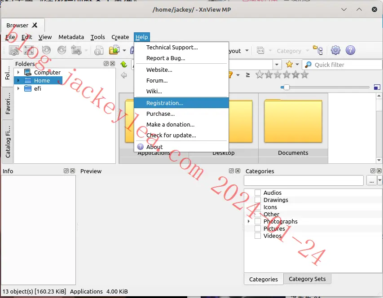This screenshot has width=383, height=298.
Task: Close the Info panel
Action: tap(73, 171)
